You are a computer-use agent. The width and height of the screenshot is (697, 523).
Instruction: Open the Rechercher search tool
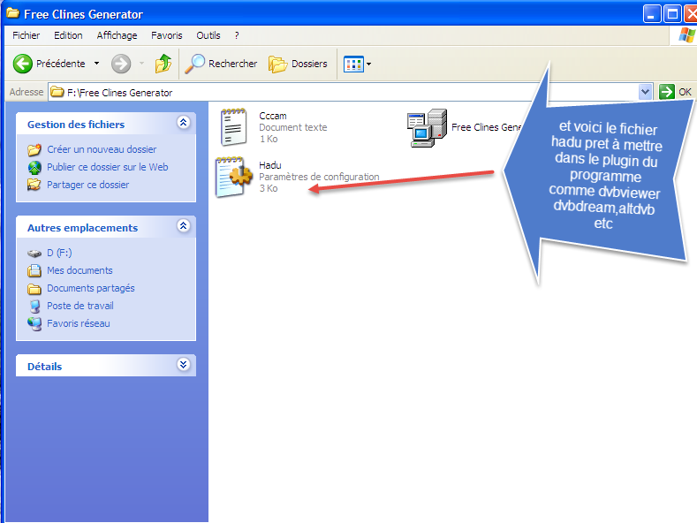(221, 64)
